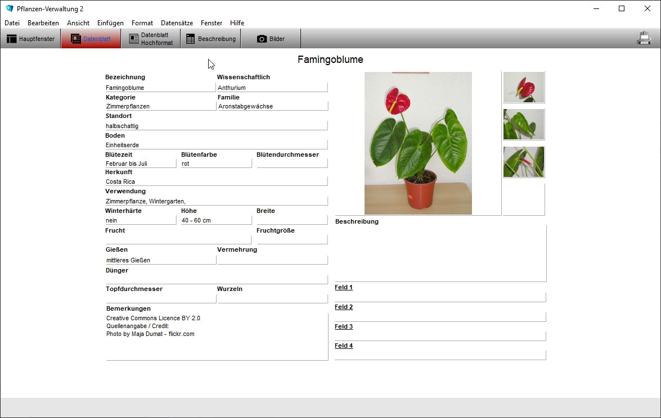
Task: Open the Einfügen menu
Action: tap(110, 23)
